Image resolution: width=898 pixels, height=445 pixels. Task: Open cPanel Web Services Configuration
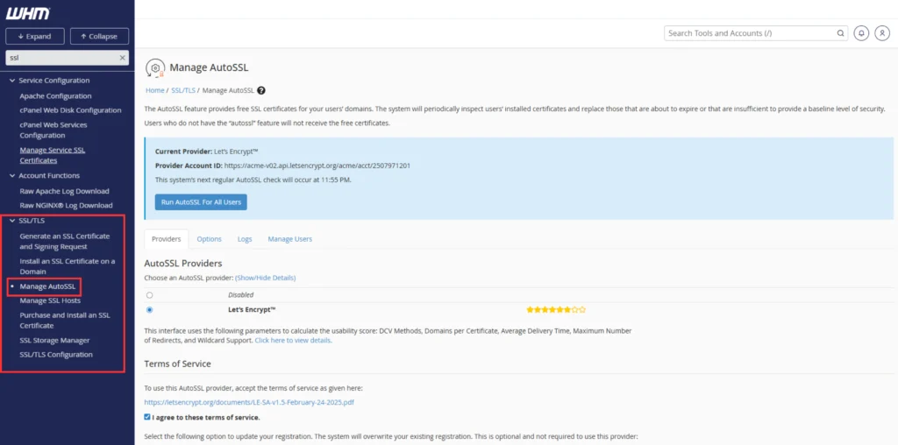click(x=53, y=130)
